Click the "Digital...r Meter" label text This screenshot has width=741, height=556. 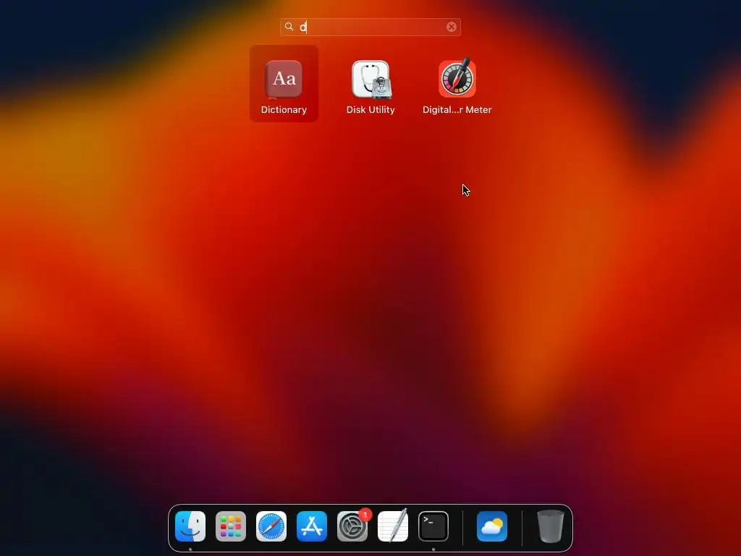pyautogui.click(x=457, y=110)
